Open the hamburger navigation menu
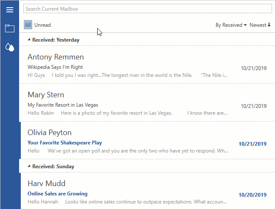 9,10
